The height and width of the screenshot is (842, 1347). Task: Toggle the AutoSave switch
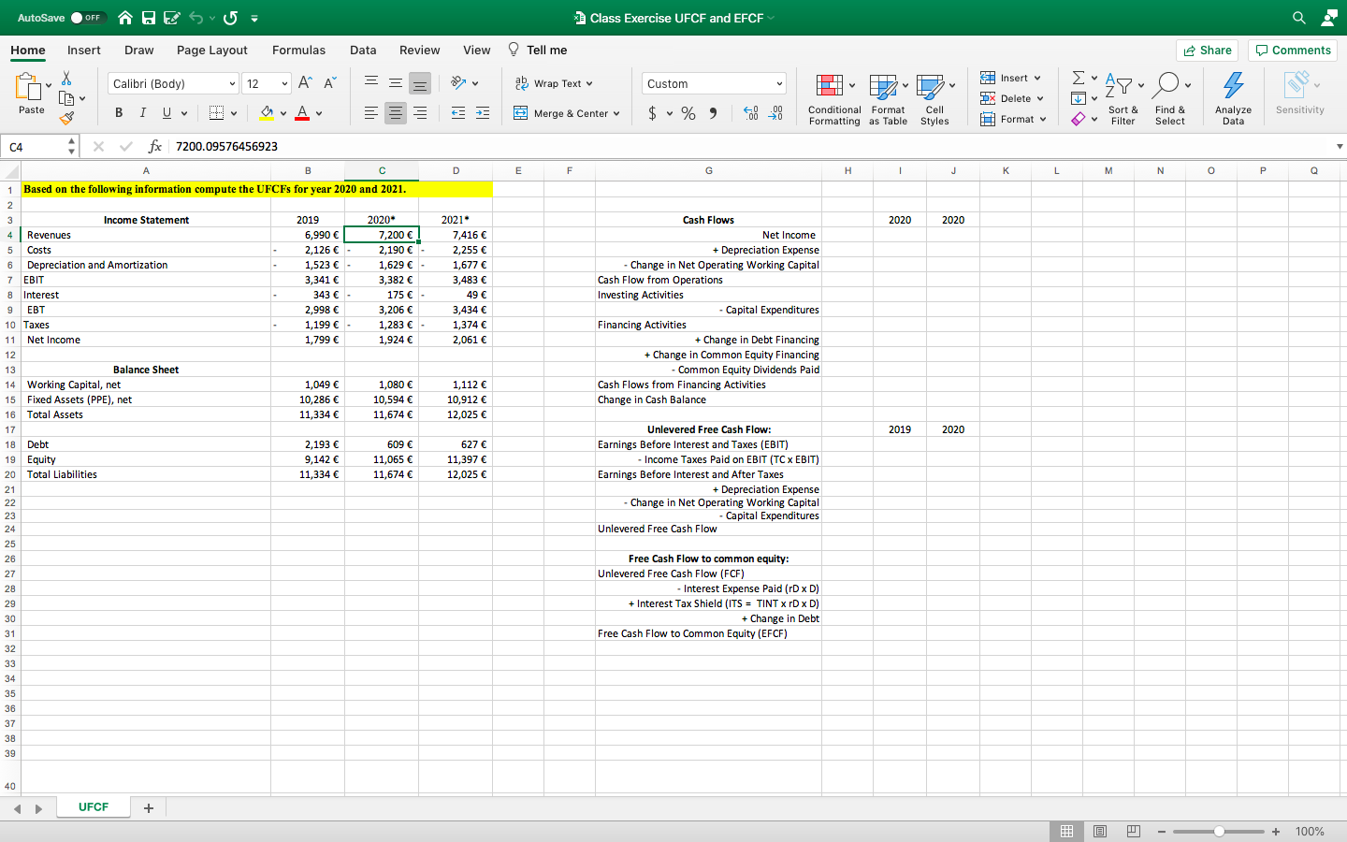pos(87,18)
